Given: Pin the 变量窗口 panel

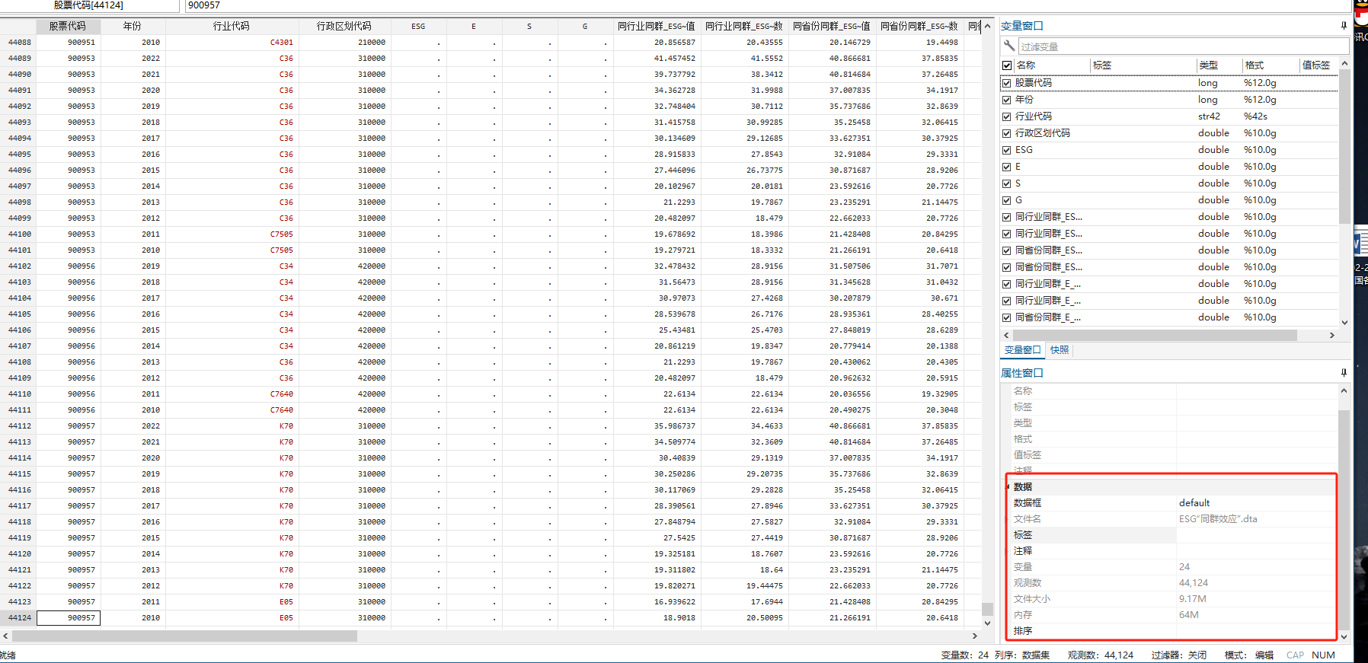Looking at the screenshot, I should tap(1344, 26).
